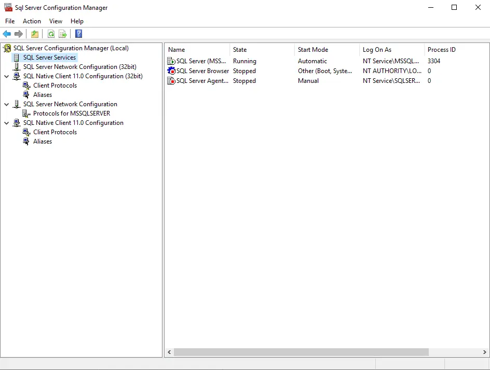Collapse the SQL Server Network Configuration node
Viewport: 490px width, 370px height.
pyautogui.click(x=7, y=105)
